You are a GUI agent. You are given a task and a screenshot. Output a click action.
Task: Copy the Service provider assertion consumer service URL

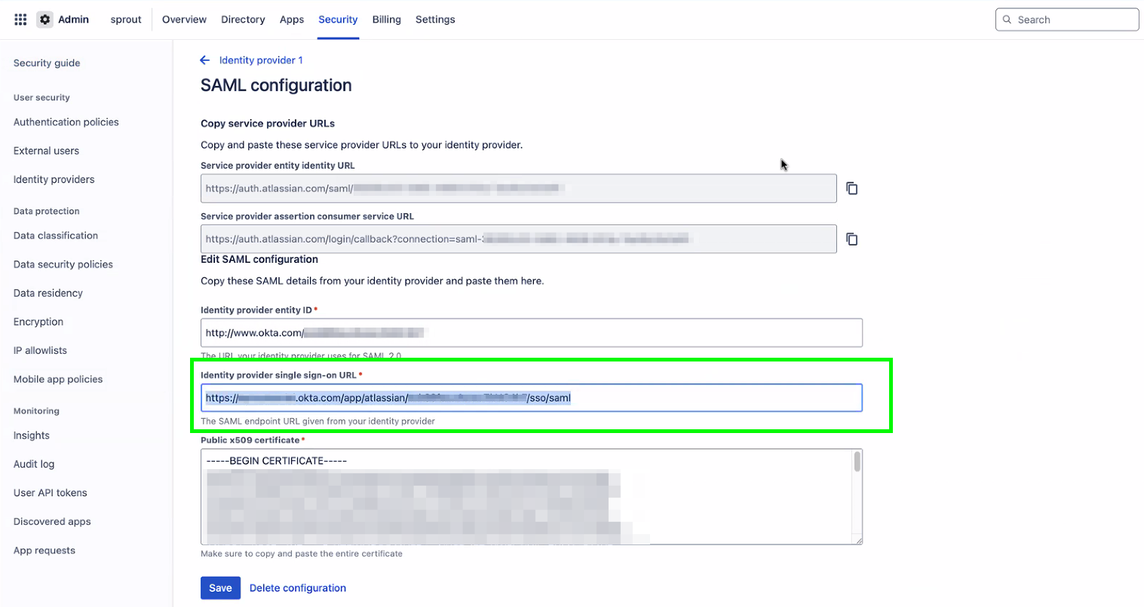coord(851,239)
